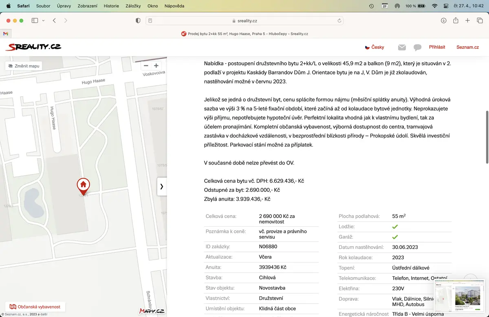Show tab overview
The image size is (489, 317).
pyautogui.click(x=480, y=20)
